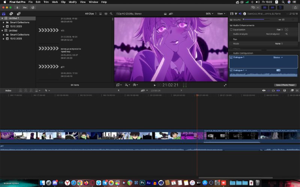
Task: Uncheck the first Dialogue-1 checkbox
Action: tap(231, 58)
